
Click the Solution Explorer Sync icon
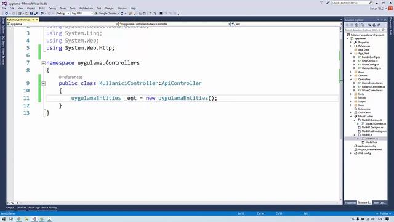(x=369, y=25)
